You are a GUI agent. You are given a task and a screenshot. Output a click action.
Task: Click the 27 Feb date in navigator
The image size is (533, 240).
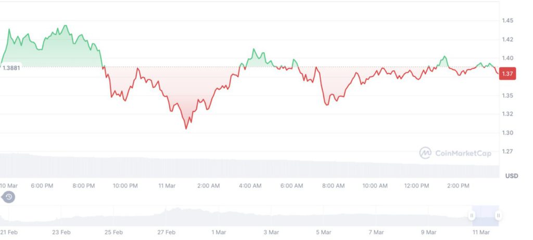166,232
